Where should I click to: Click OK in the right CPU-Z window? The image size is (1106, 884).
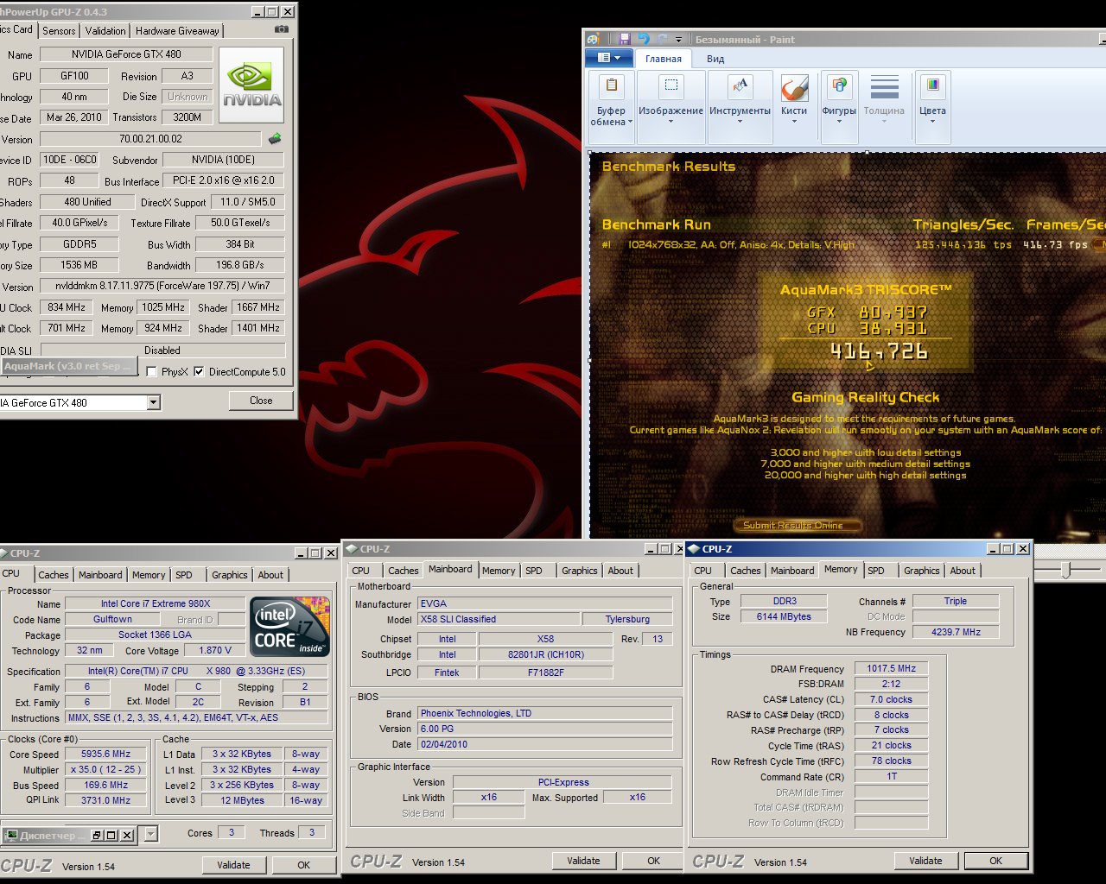tap(996, 861)
